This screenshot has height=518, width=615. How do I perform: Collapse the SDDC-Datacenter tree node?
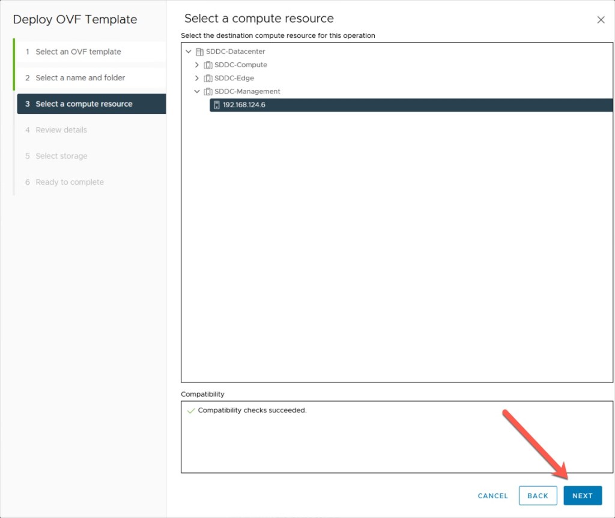tap(189, 52)
